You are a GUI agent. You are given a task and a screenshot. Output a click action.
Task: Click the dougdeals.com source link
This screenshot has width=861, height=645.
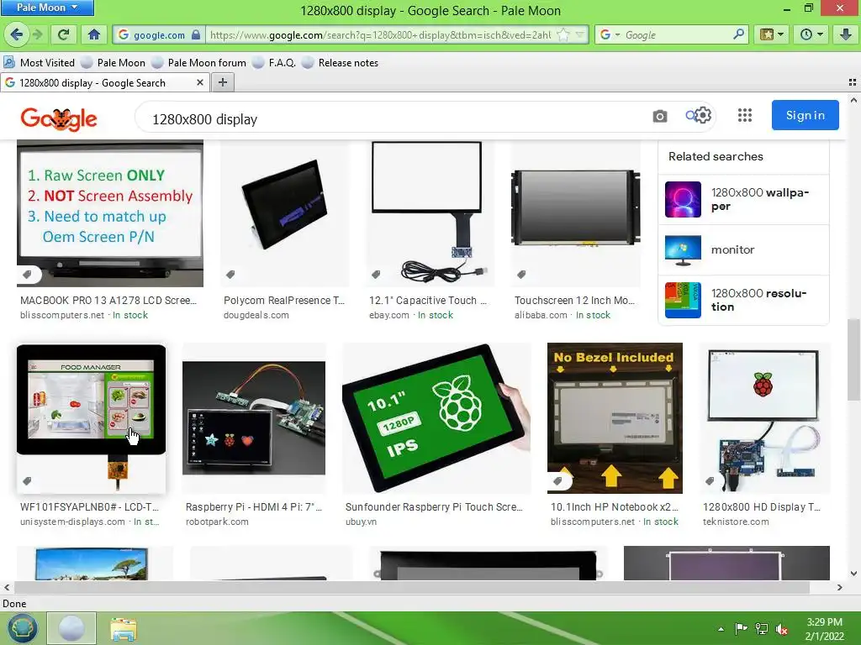pos(256,316)
